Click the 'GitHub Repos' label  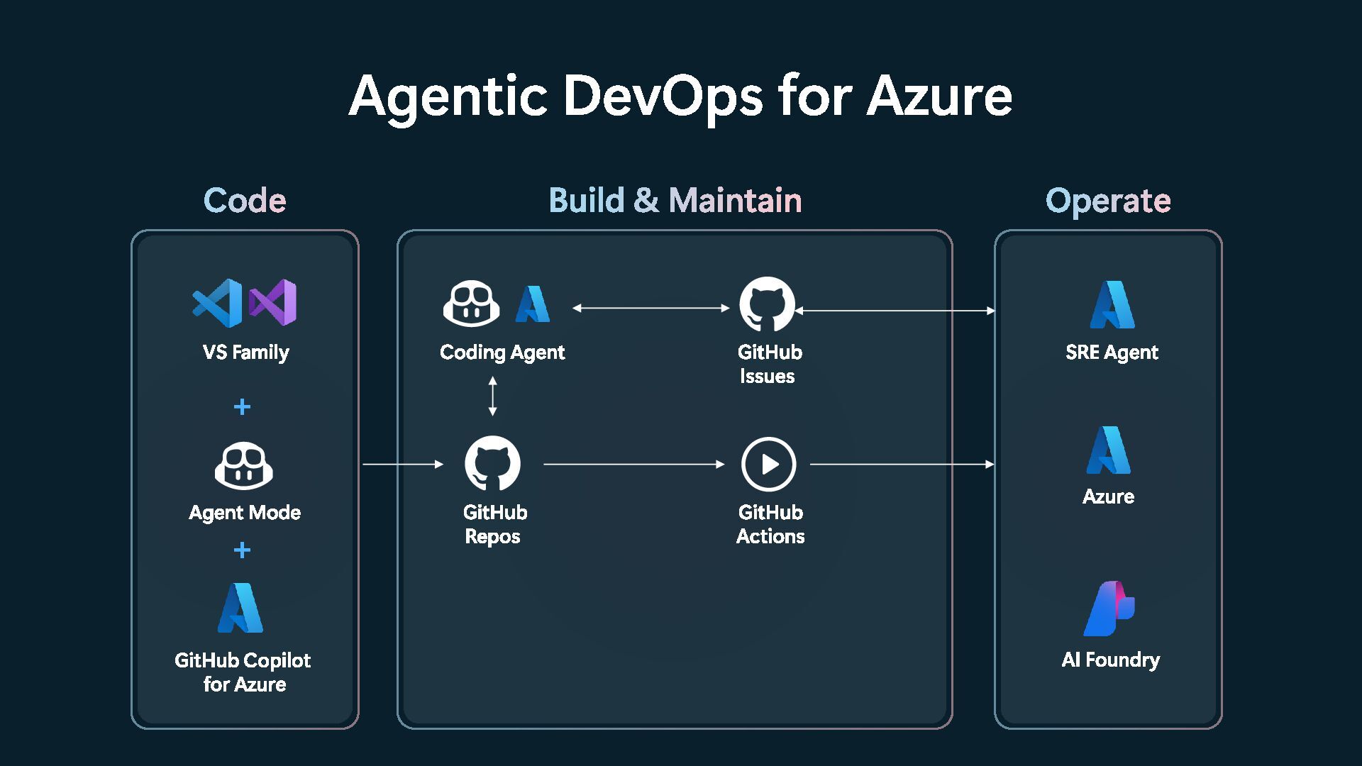pyautogui.click(x=494, y=524)
